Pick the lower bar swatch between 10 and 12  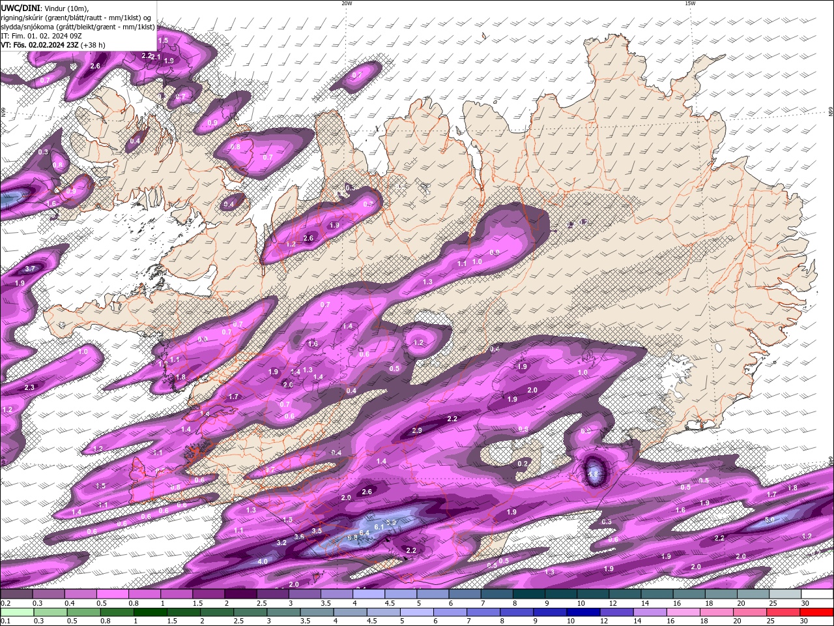584,612
